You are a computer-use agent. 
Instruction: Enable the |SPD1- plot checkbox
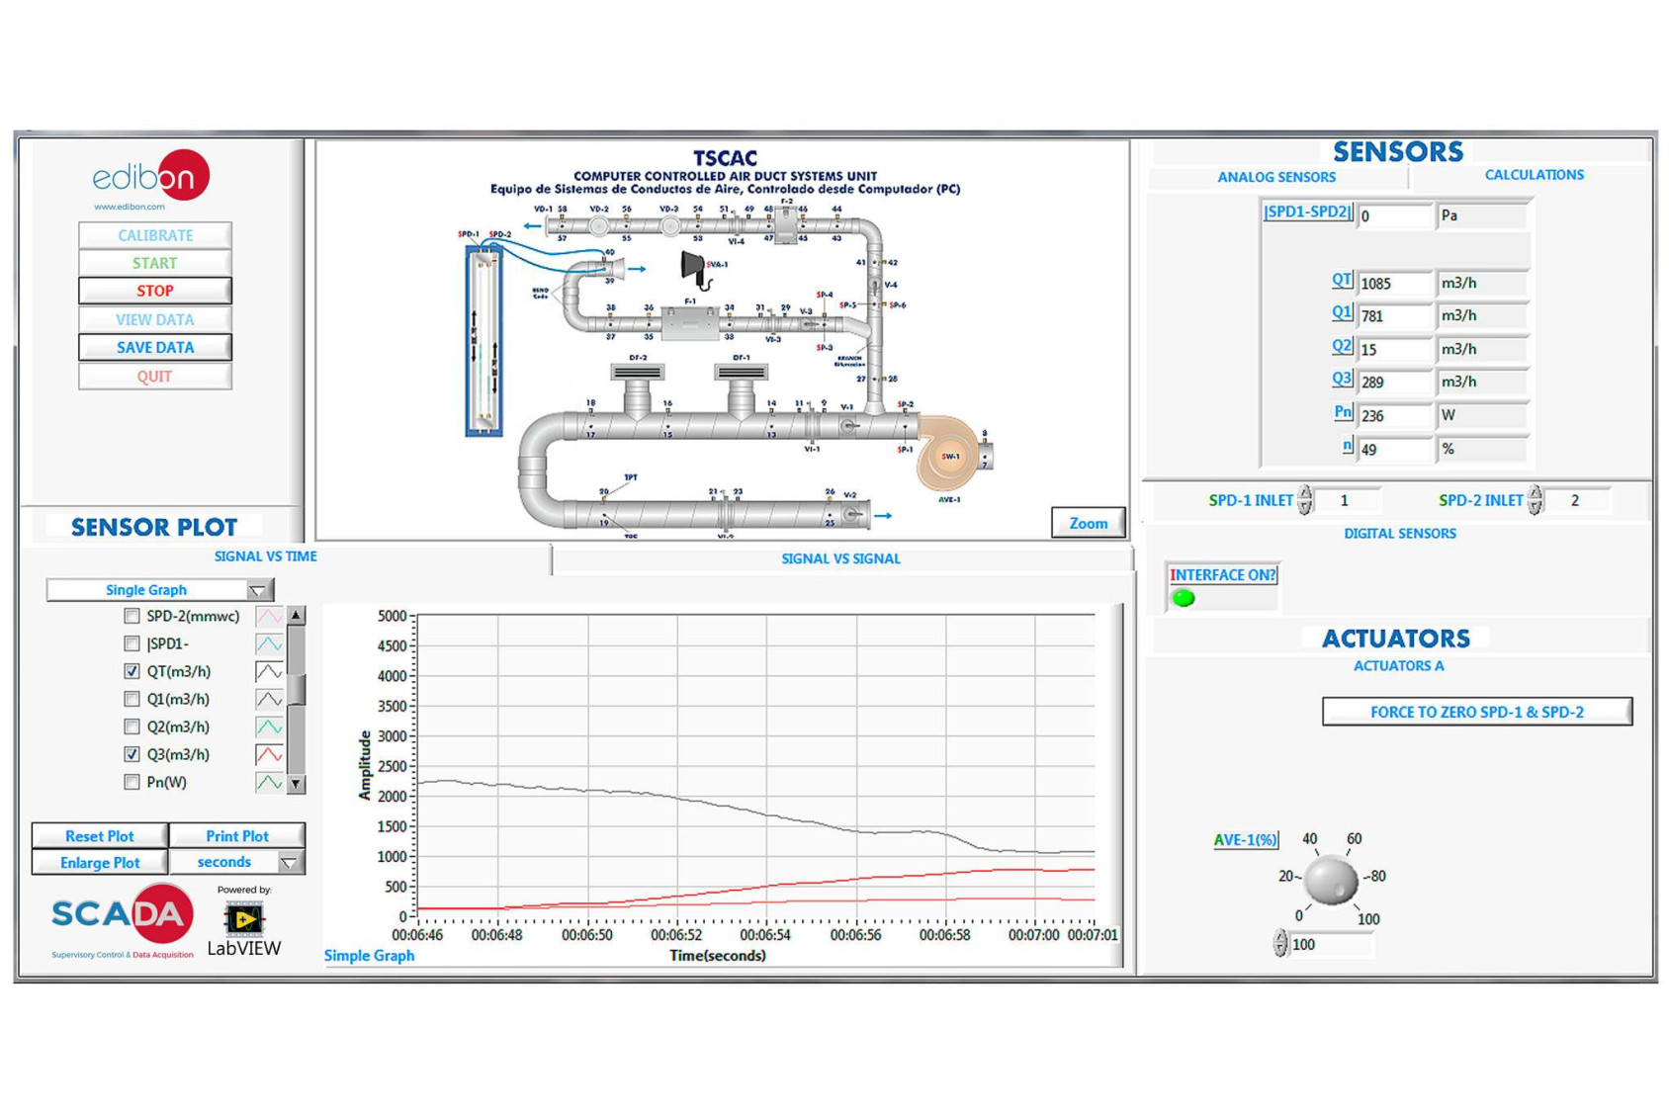132,643
